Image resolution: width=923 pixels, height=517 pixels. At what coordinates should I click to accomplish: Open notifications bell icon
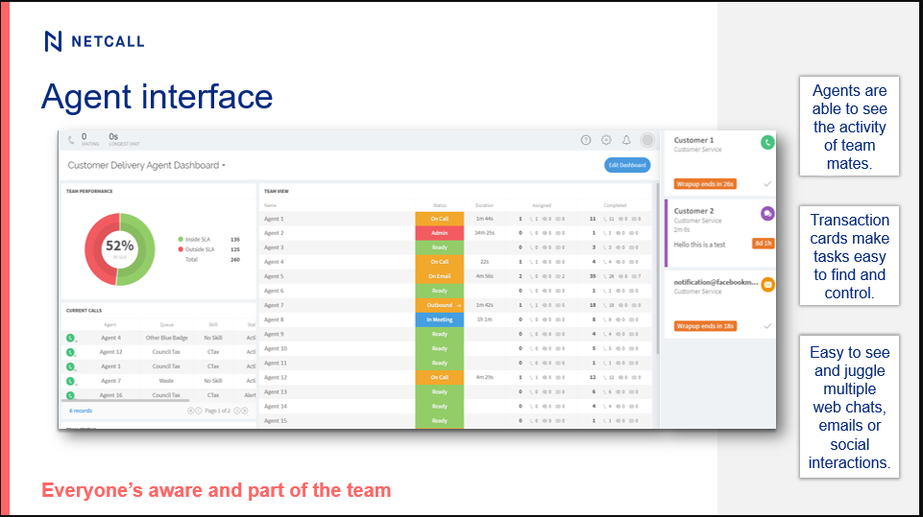[x=626, y=140]
